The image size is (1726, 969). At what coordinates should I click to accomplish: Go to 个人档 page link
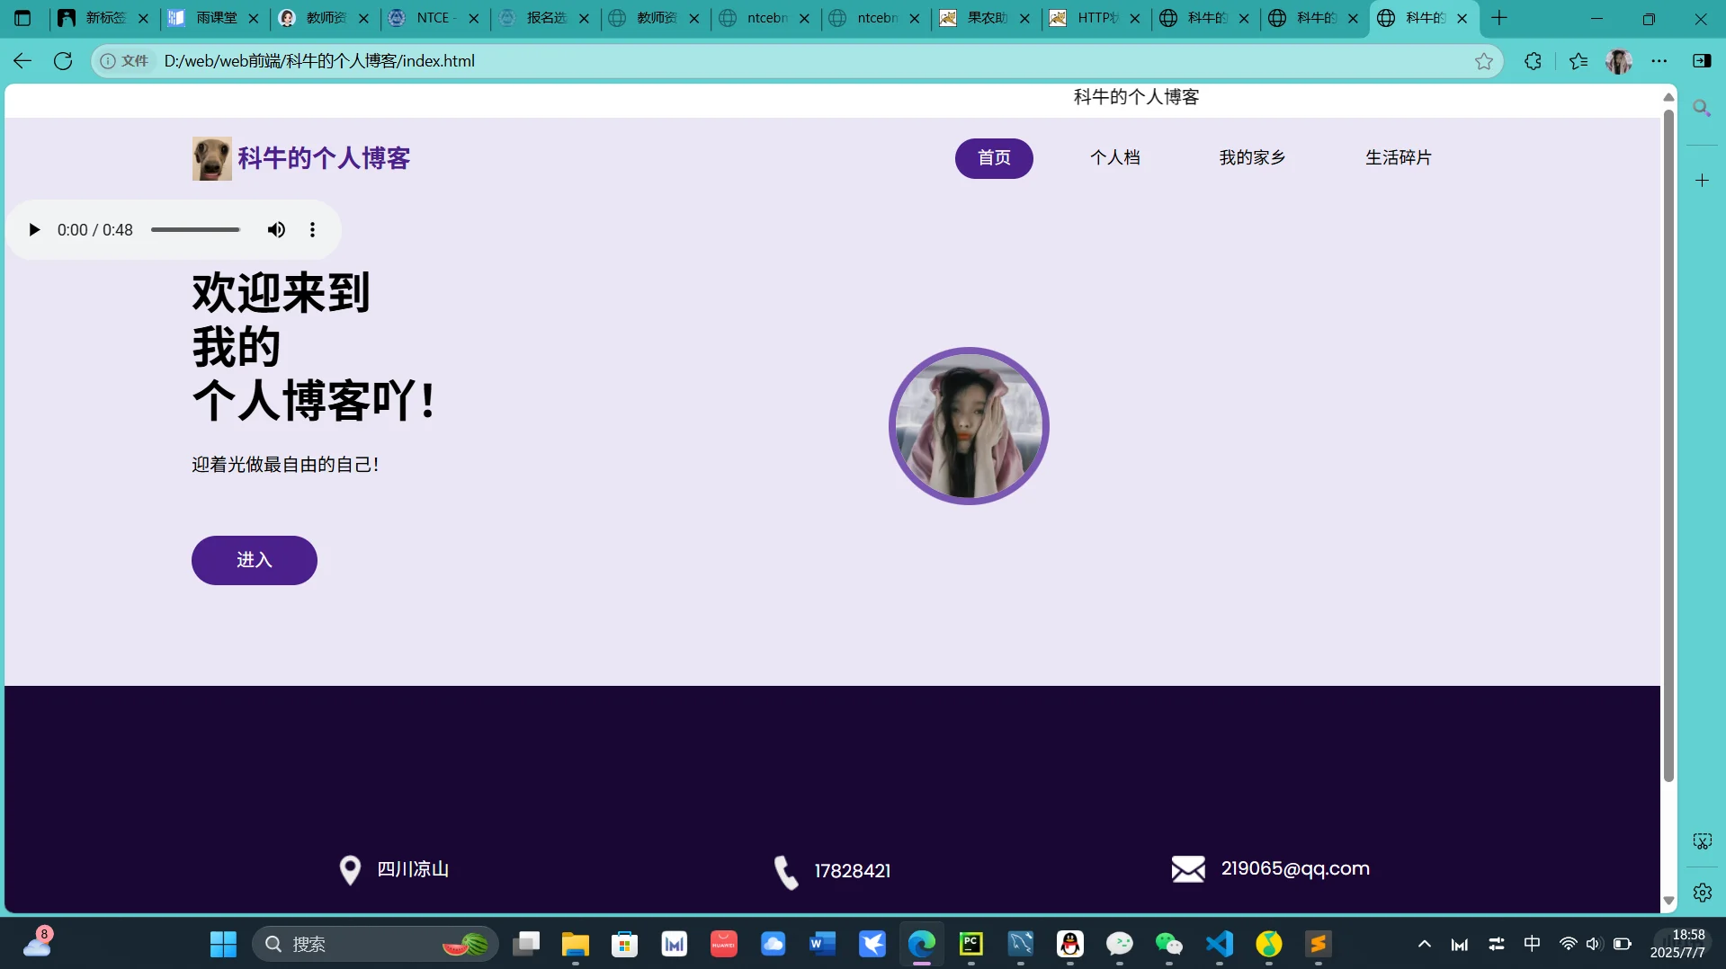point(1115,157)
